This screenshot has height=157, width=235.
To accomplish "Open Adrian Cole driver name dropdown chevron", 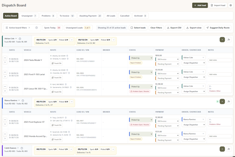I will pos(16,38).
